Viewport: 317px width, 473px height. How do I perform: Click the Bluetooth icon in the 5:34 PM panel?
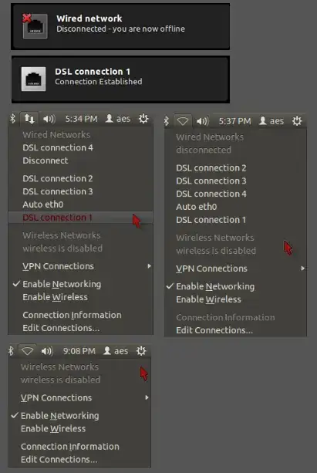tap(12, 119)
